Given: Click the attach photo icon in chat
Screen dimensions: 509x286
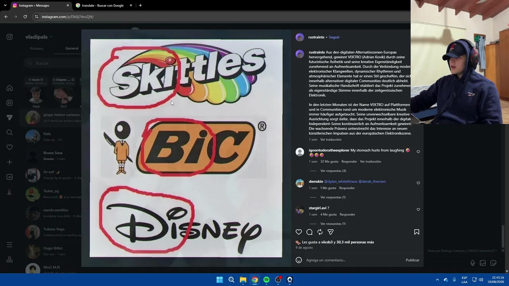Looking at the screenshot, I should [x=483, y=263].
